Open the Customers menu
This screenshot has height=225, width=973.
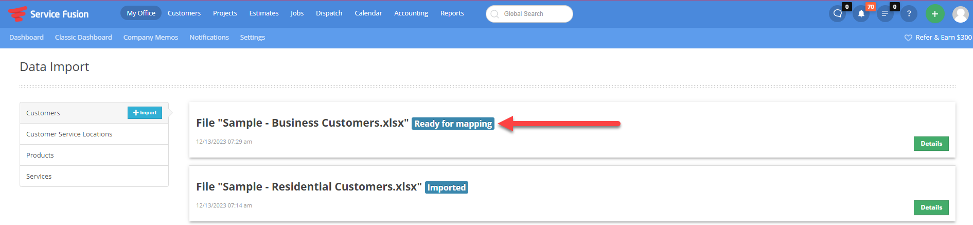[184, 13]
